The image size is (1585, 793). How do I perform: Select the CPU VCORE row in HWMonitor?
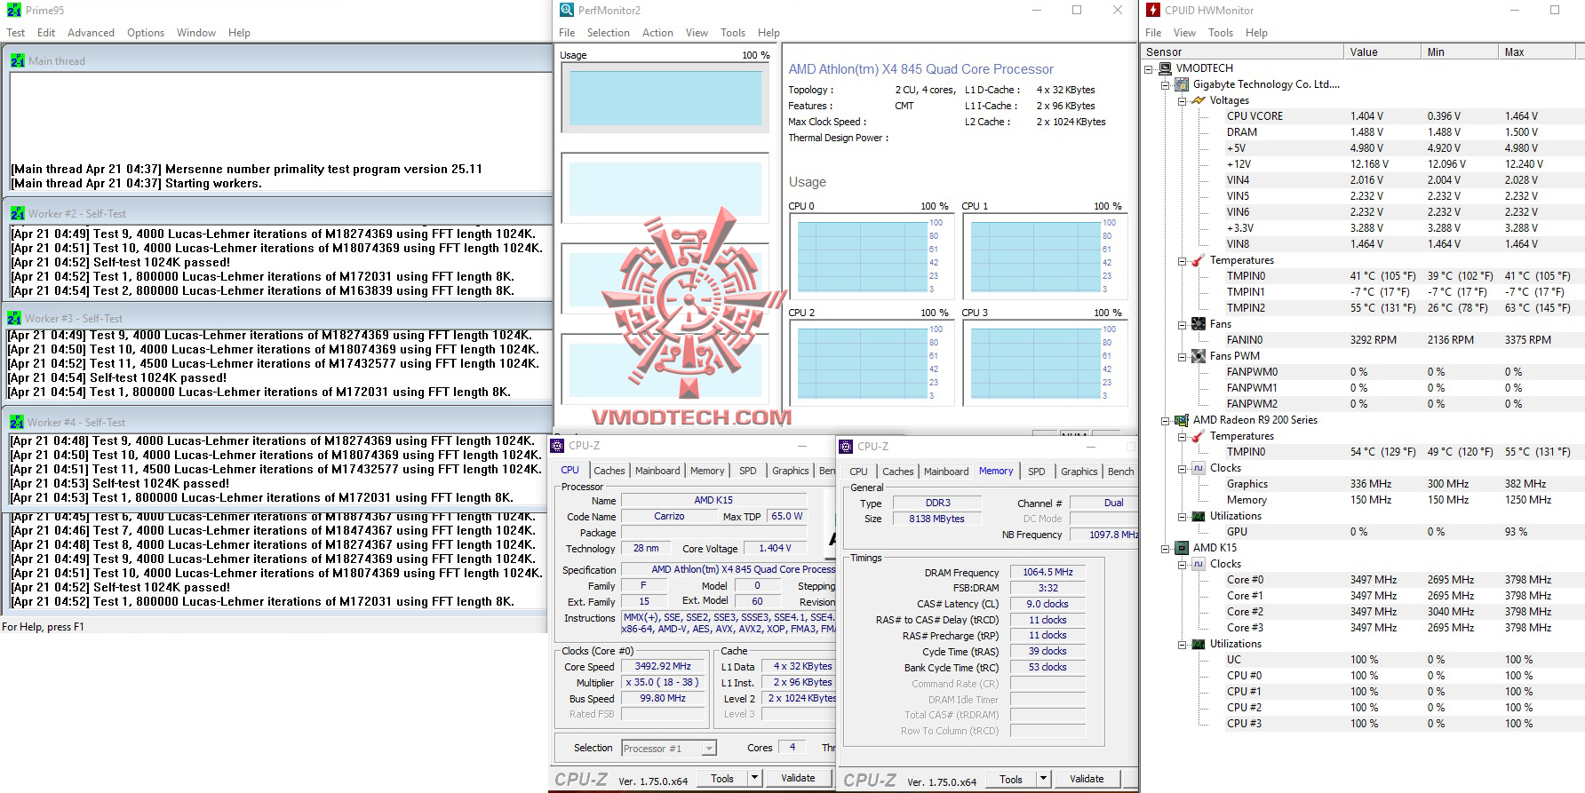1364,116
